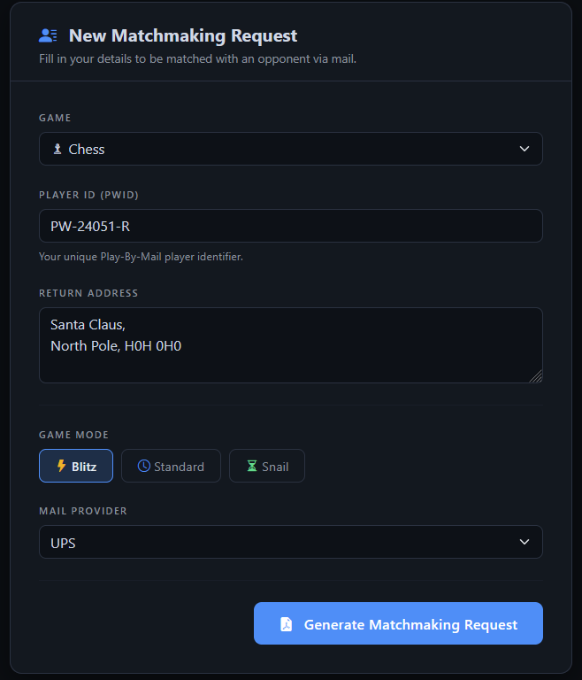Viewport: 582px width, 680px height.
Task: Select Snail game mode
Action: pos(267,467)
